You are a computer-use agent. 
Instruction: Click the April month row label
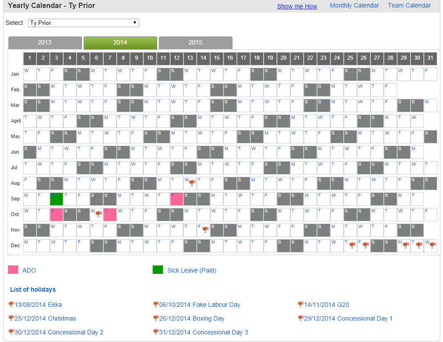tap(16, 121)
